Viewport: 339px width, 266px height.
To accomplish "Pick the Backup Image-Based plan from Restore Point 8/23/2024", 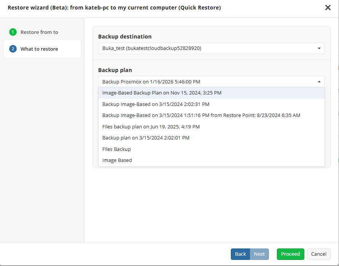I will [x=201, y=115].
